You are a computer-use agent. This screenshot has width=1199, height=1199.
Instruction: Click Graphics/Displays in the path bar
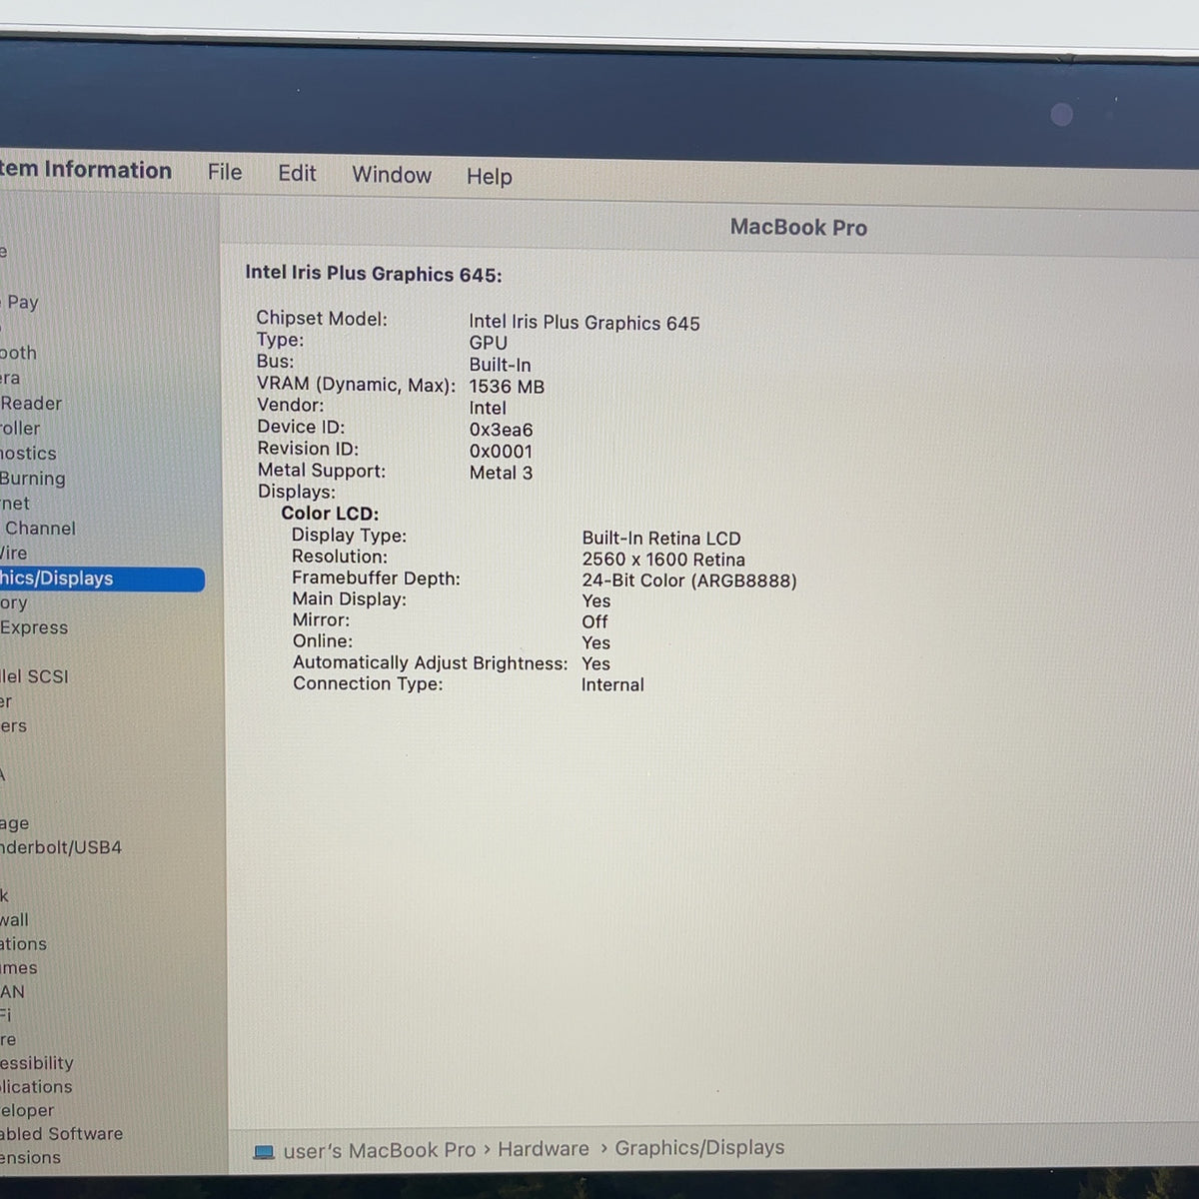(x=699, y=1148)
